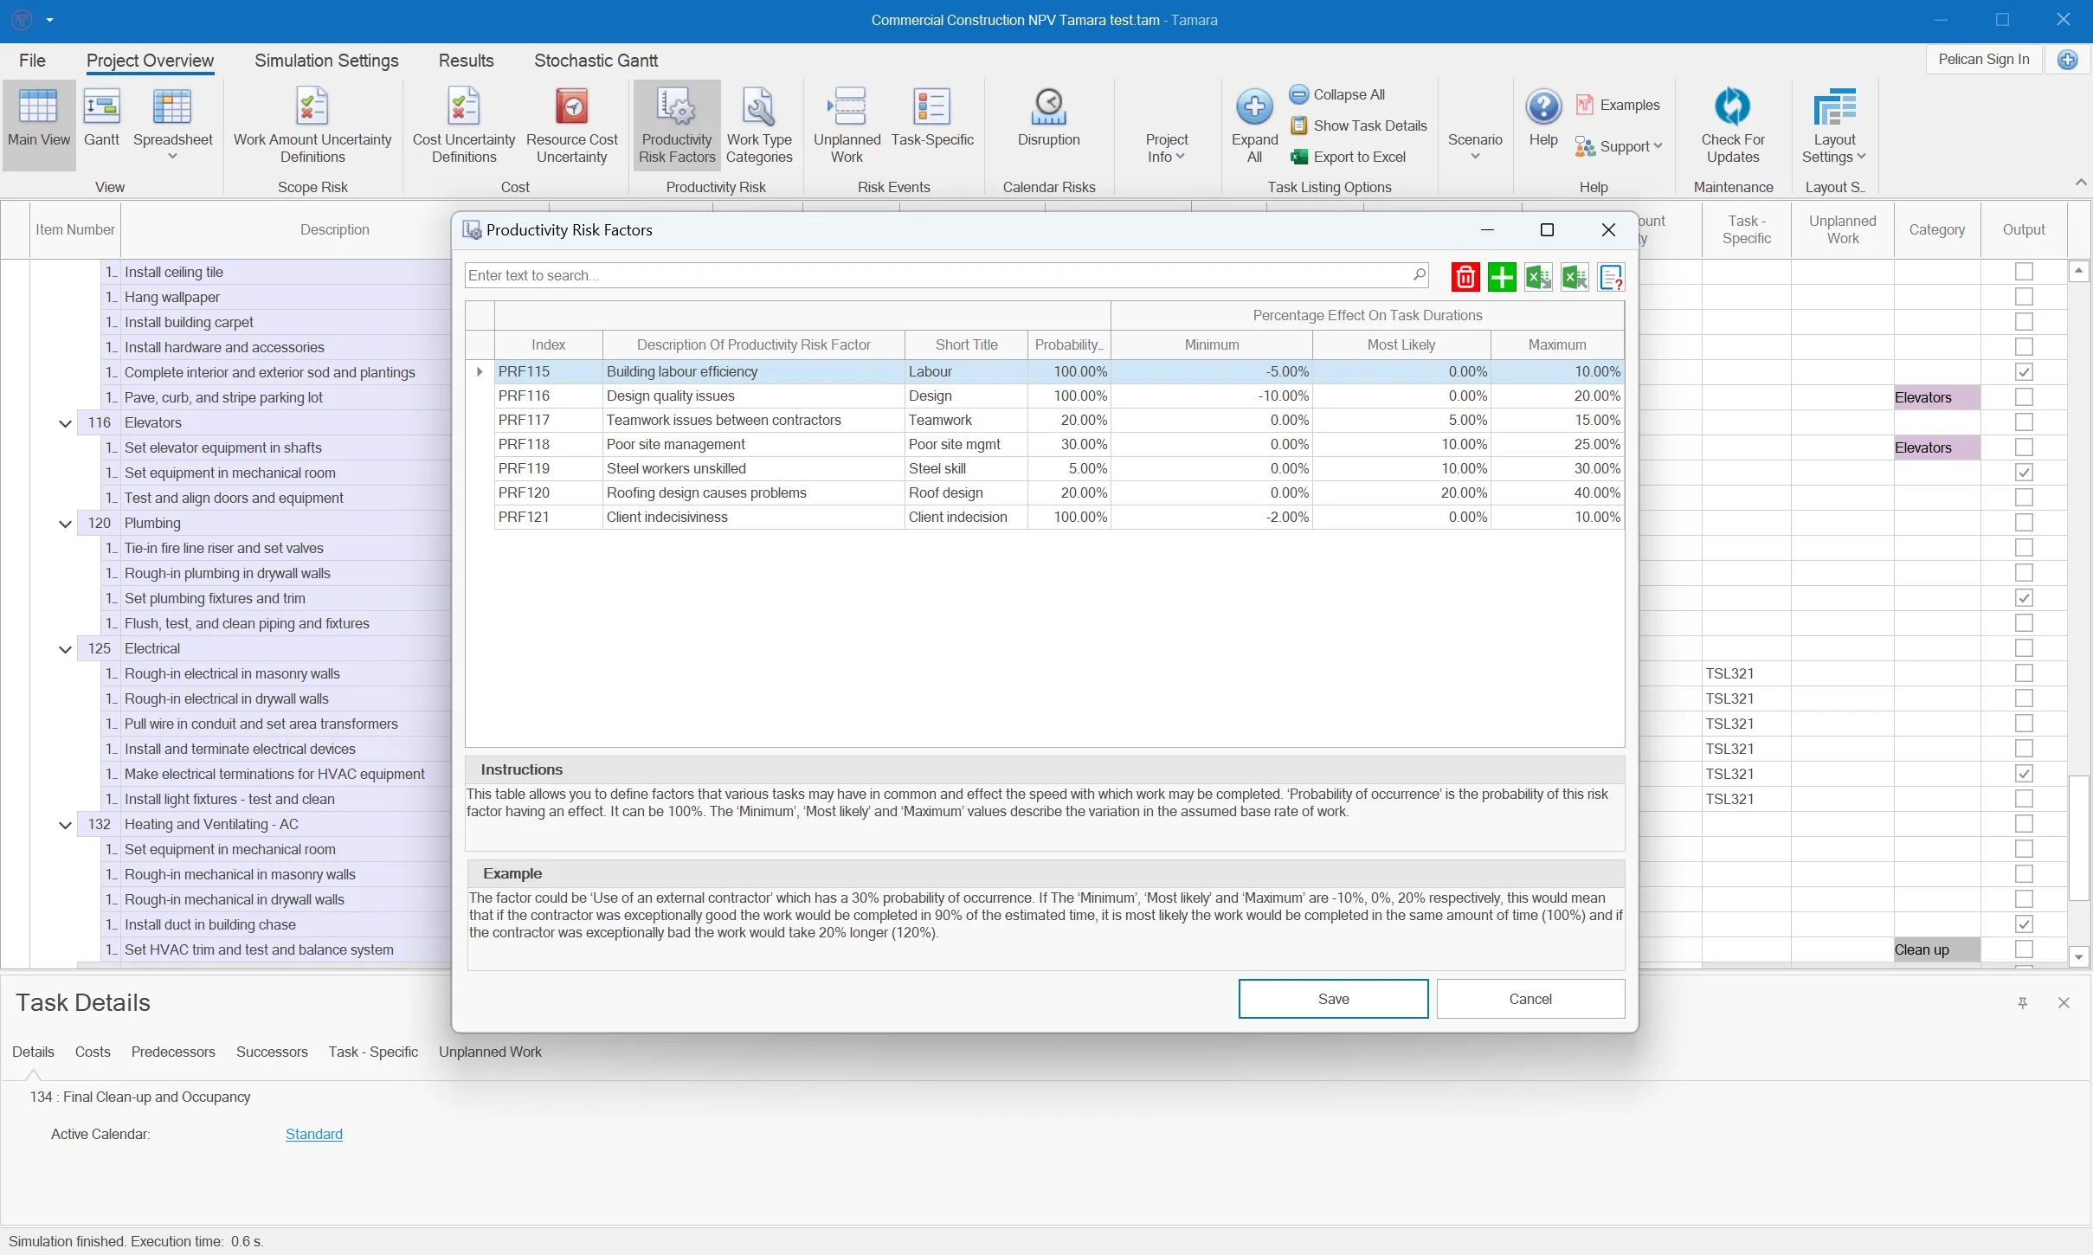Open the Scenario dropdown
This screenshot has height=1255, width=2093.
pos(1474,145)
